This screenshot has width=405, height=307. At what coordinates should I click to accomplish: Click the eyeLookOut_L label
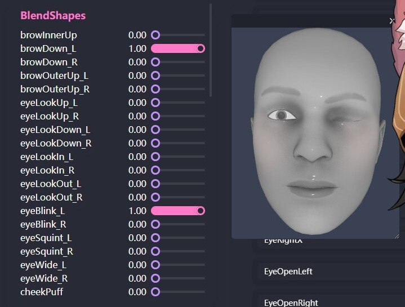(x=51, y=184)
